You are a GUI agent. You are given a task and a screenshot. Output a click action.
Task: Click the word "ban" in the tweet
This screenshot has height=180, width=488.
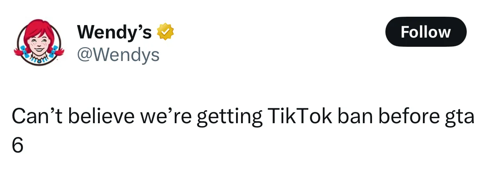(x=354, y=117)
